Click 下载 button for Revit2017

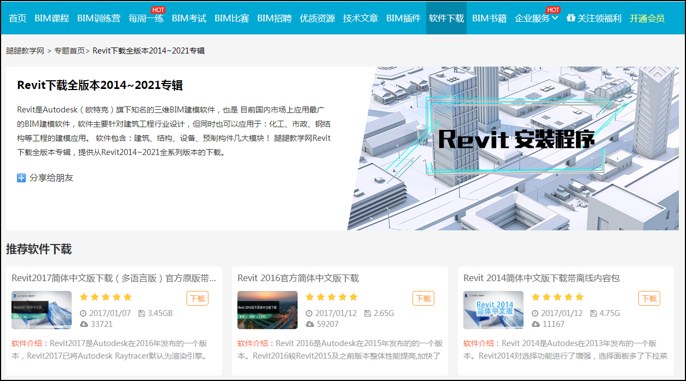[197, 299]
